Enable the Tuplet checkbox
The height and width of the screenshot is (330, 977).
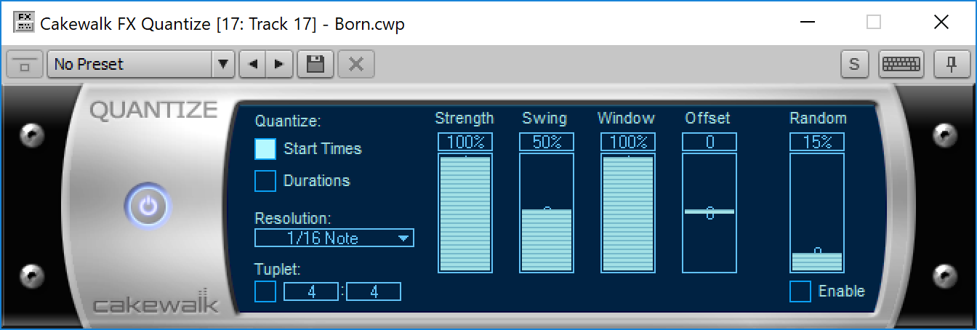[265, 291]
